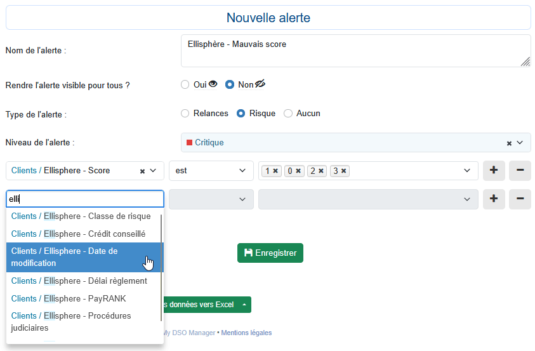Click the Nom de l'alerte text area
Image resolution: width=535 pixels, height=351 pixels.
click(x=356, y=51)
